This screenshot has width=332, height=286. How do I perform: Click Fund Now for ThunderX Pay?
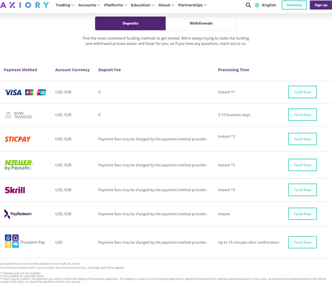(303, 242)
